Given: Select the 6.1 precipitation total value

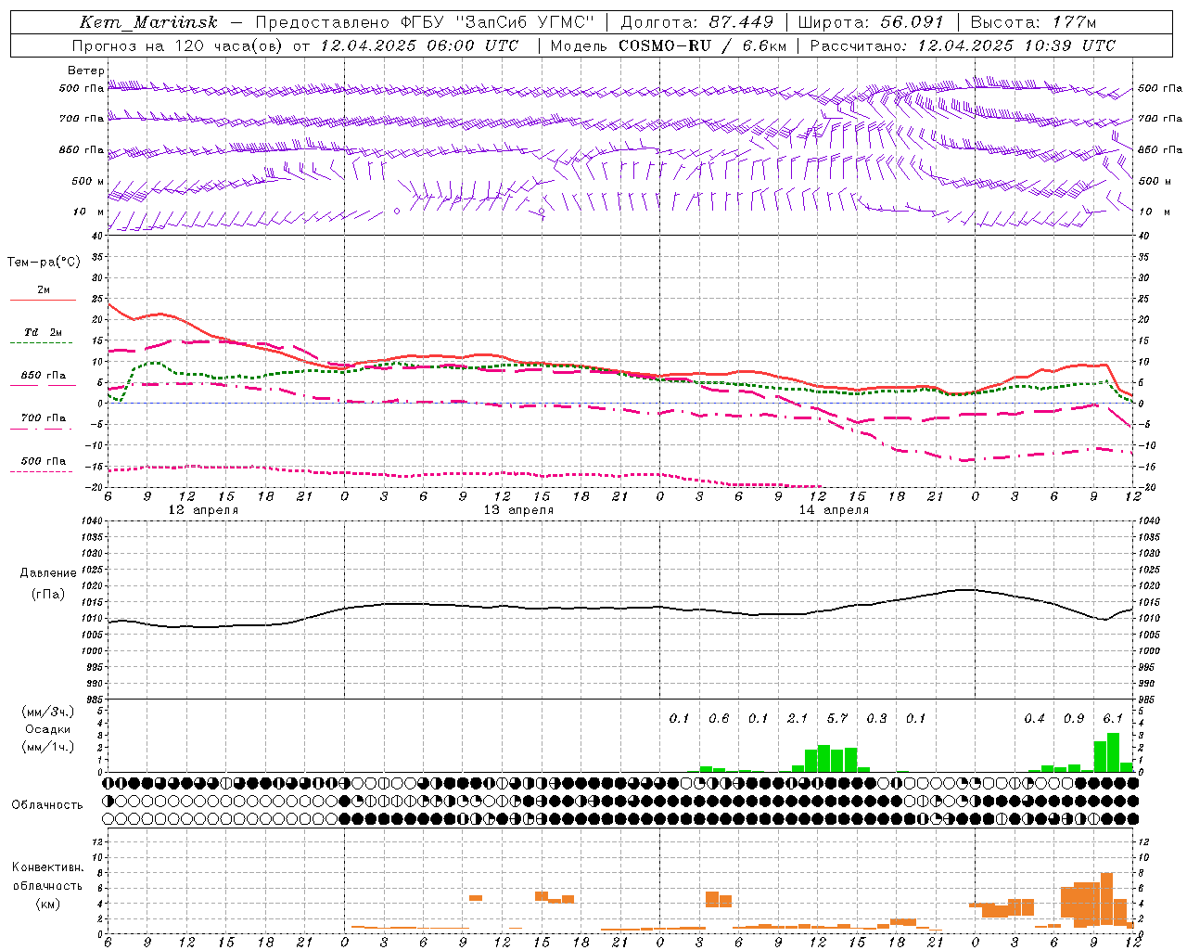Looking at the screenshot, I should click(x=1113, y=718).
